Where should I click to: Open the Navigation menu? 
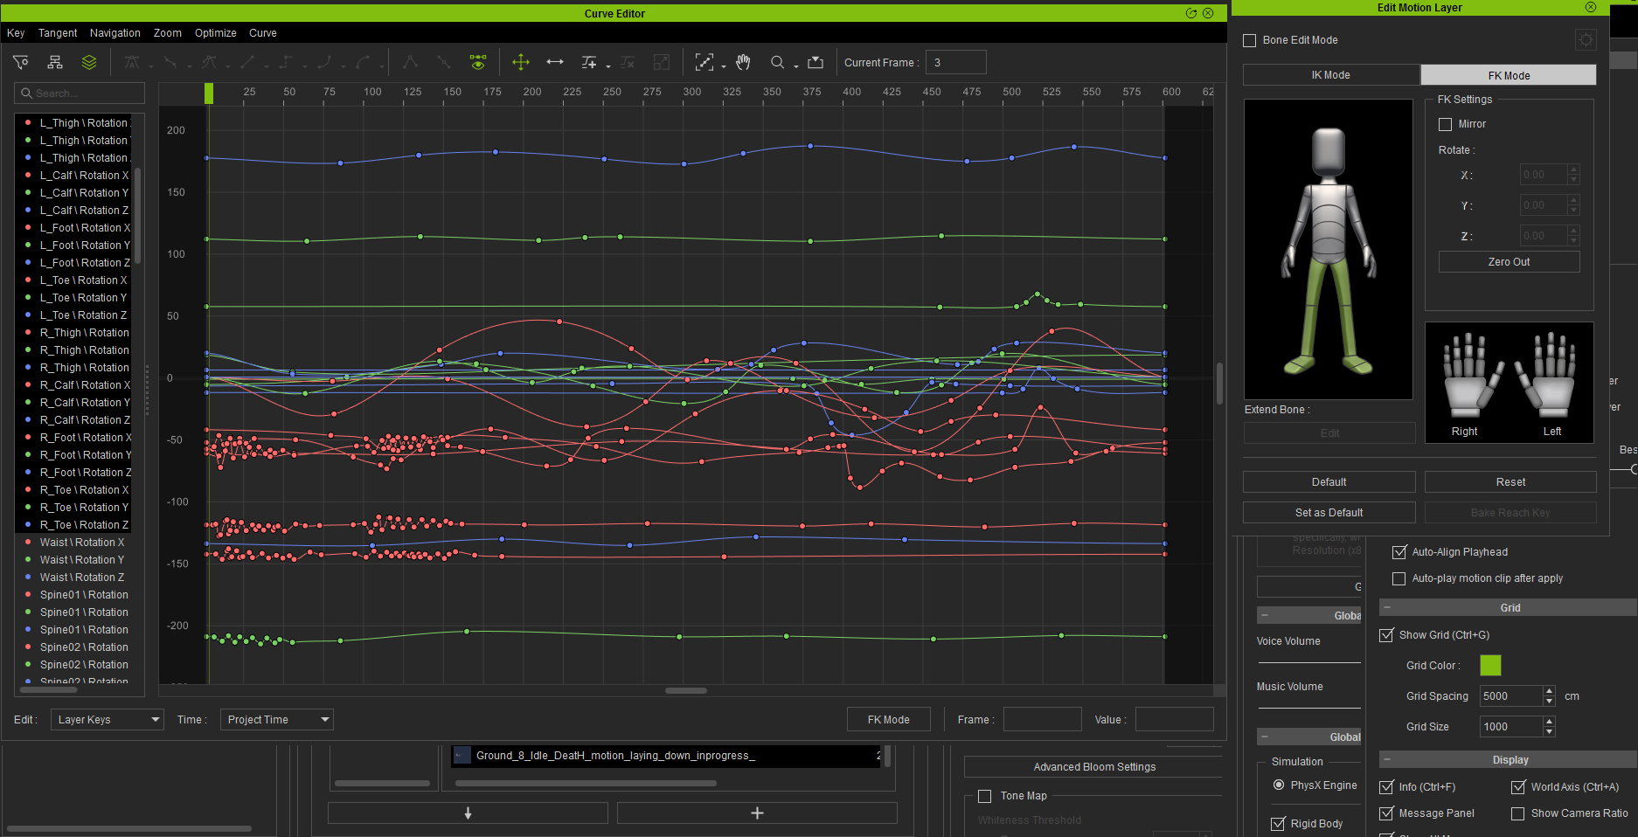(x=115, y=33)
